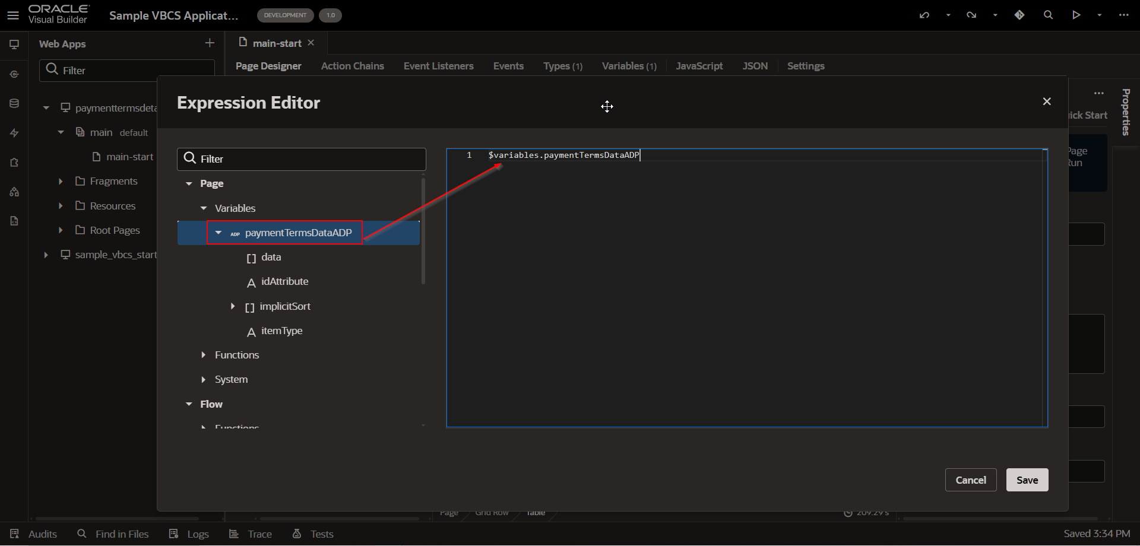This screenshot has width=1140, height=546.
Task: Click the expression tree vertical scrollbar
Action: (x=423, y=231)
